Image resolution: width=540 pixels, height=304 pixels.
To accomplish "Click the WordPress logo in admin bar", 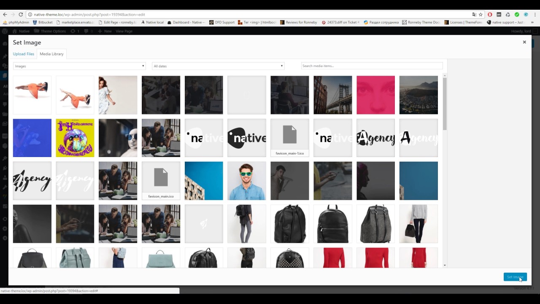I will pos(5,31).
